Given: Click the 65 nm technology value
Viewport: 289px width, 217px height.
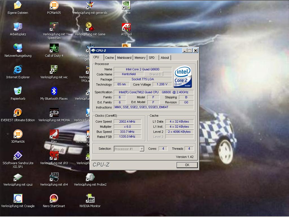Looking at the screenshot, I should tap(122, 84).
